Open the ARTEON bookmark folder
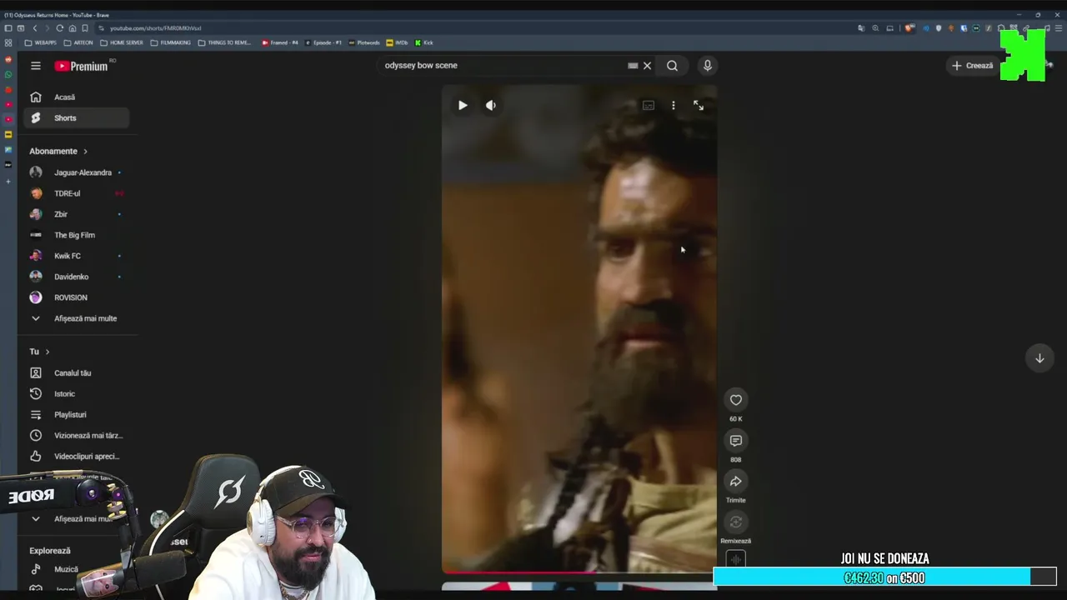The width and height of the screenshot is (1067, 600). (x=78, y=42)
